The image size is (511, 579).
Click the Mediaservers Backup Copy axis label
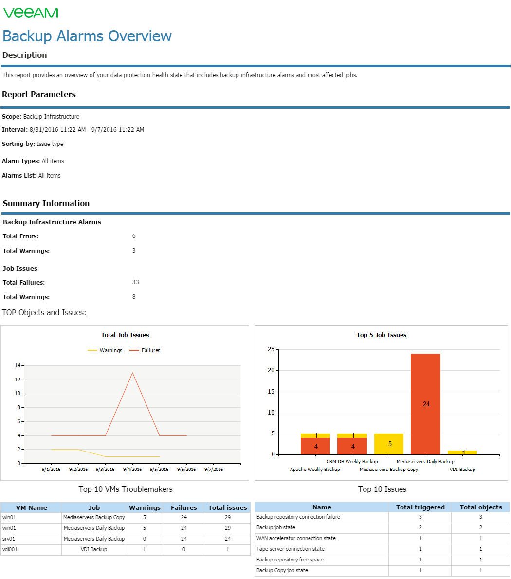pos(389,470)
